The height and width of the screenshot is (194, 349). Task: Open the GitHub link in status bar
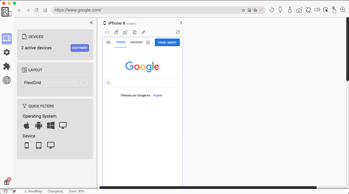[6, 191]
